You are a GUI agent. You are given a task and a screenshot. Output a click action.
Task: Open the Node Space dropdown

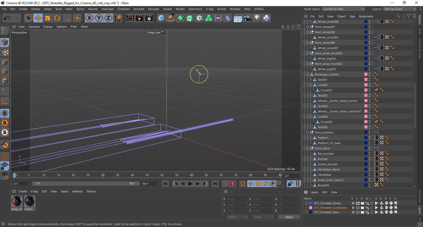click(x=344, y=9)
